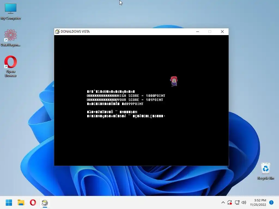Open the Windows Start menu
The image size is (279, 209).
tap(9, 202)
